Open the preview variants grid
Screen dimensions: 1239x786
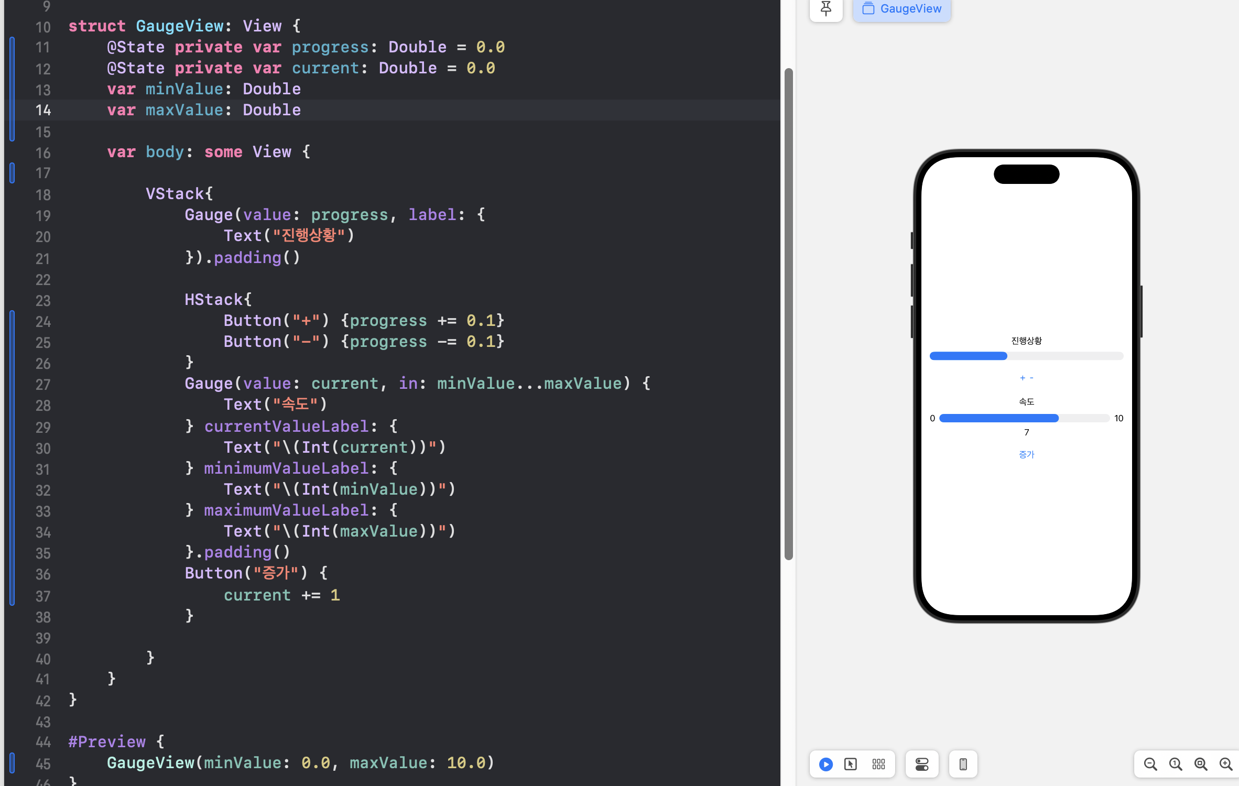tap(878, 764)
